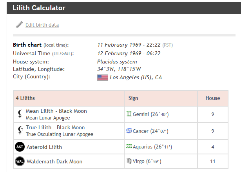The image size is (241, 172).
Task: Click the Los Angeles (US), CA city text
Action: [x=136, y=78]
